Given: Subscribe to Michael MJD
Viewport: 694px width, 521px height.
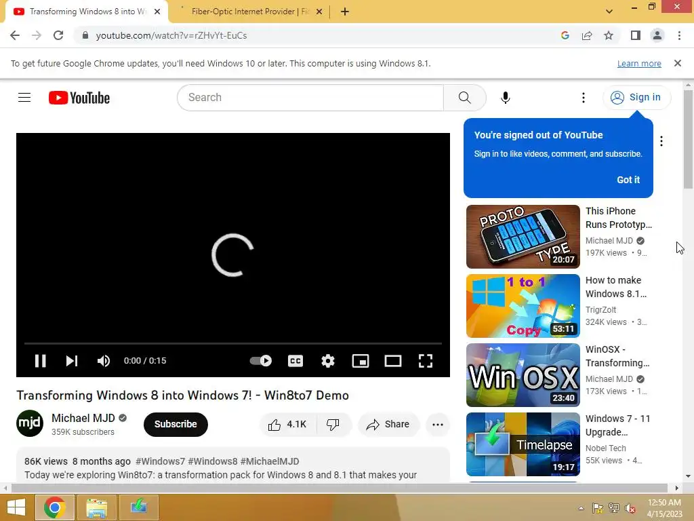Looking at the screenshot, I should point(176,425).
